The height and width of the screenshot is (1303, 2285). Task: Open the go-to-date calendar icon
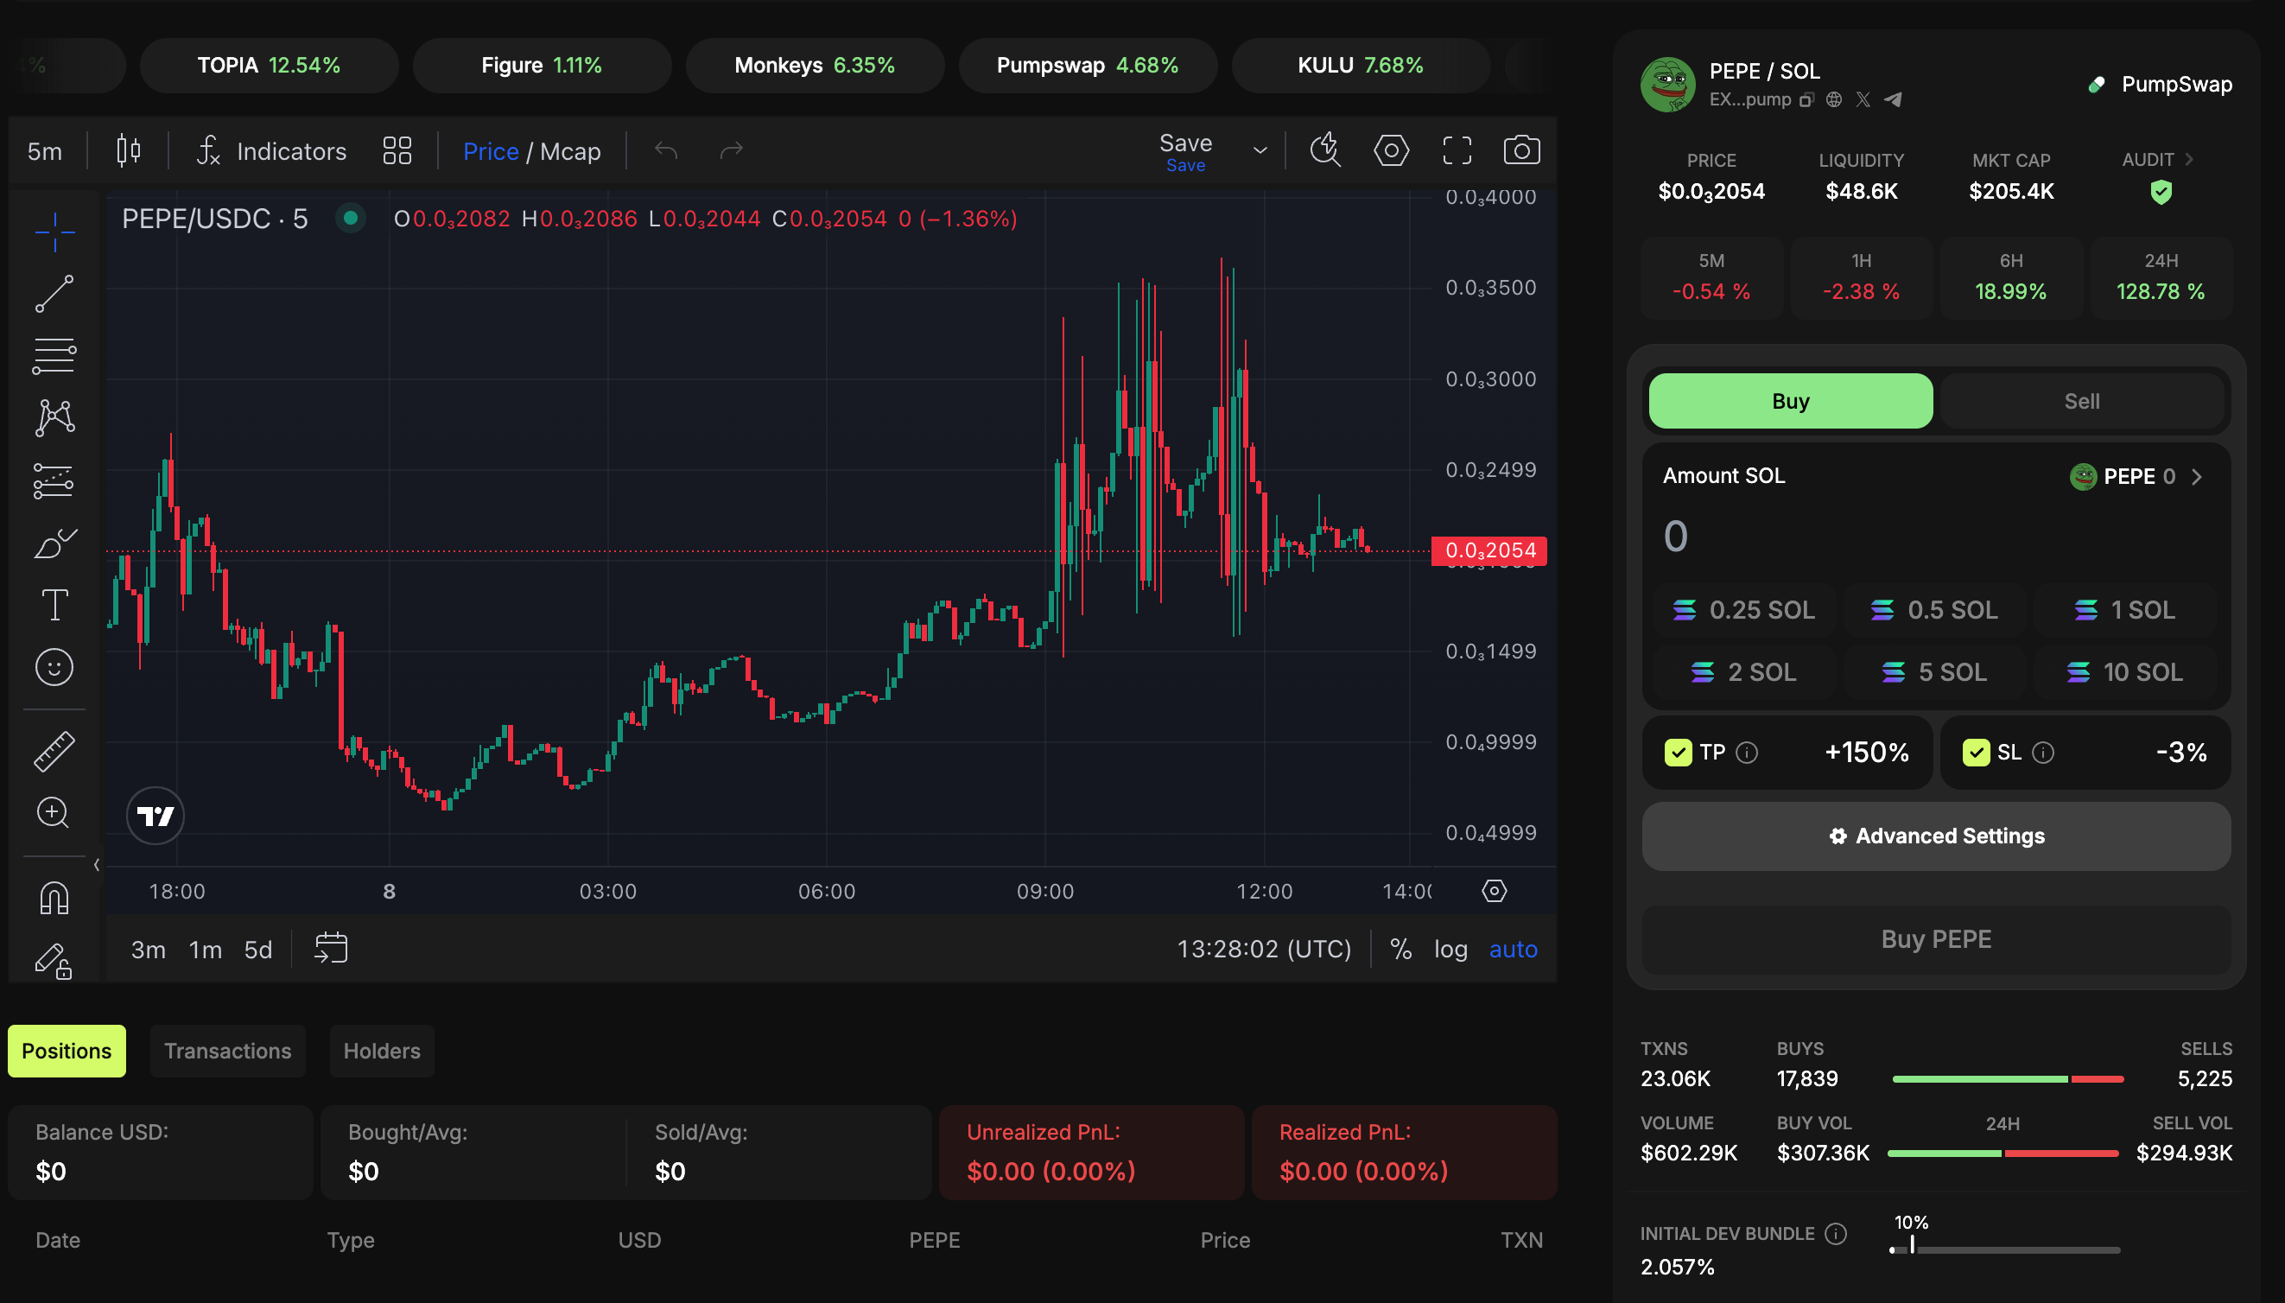pos(331,948)
